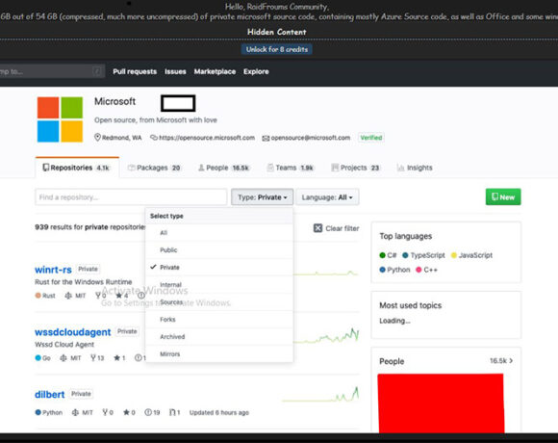The height and width of the screenshot is (443, 558).
Task: Open Issues in the top navigation
Action: click(175, 71)
